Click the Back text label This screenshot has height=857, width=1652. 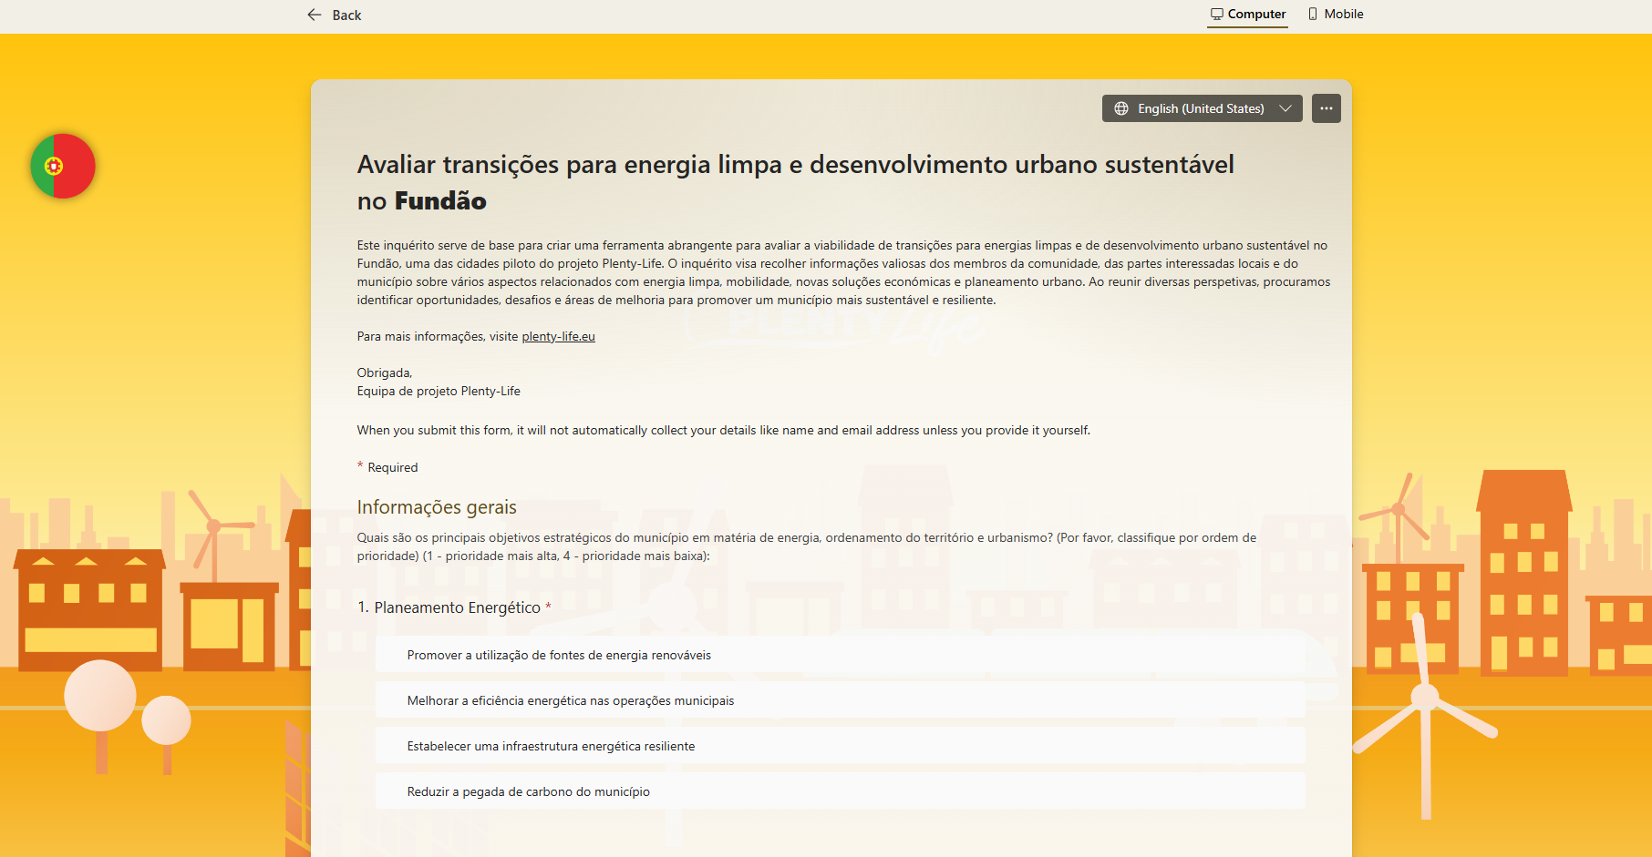click(x=346, y=15)
